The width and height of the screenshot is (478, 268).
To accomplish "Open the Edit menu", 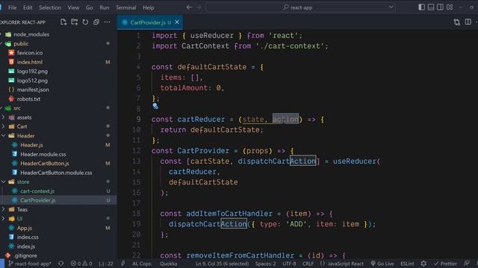I will pyautogui.click(x=28, y=7).
